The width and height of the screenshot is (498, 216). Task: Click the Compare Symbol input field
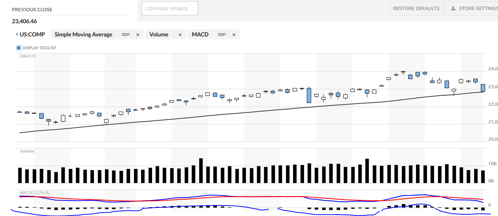pyautogui.click(x=170, y=8)
